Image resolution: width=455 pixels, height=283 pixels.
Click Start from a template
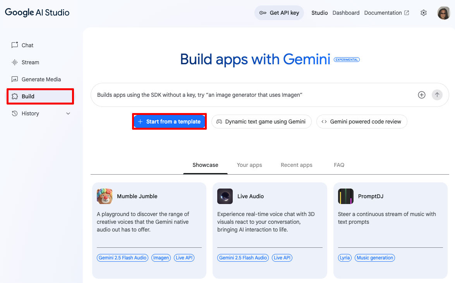169,122
